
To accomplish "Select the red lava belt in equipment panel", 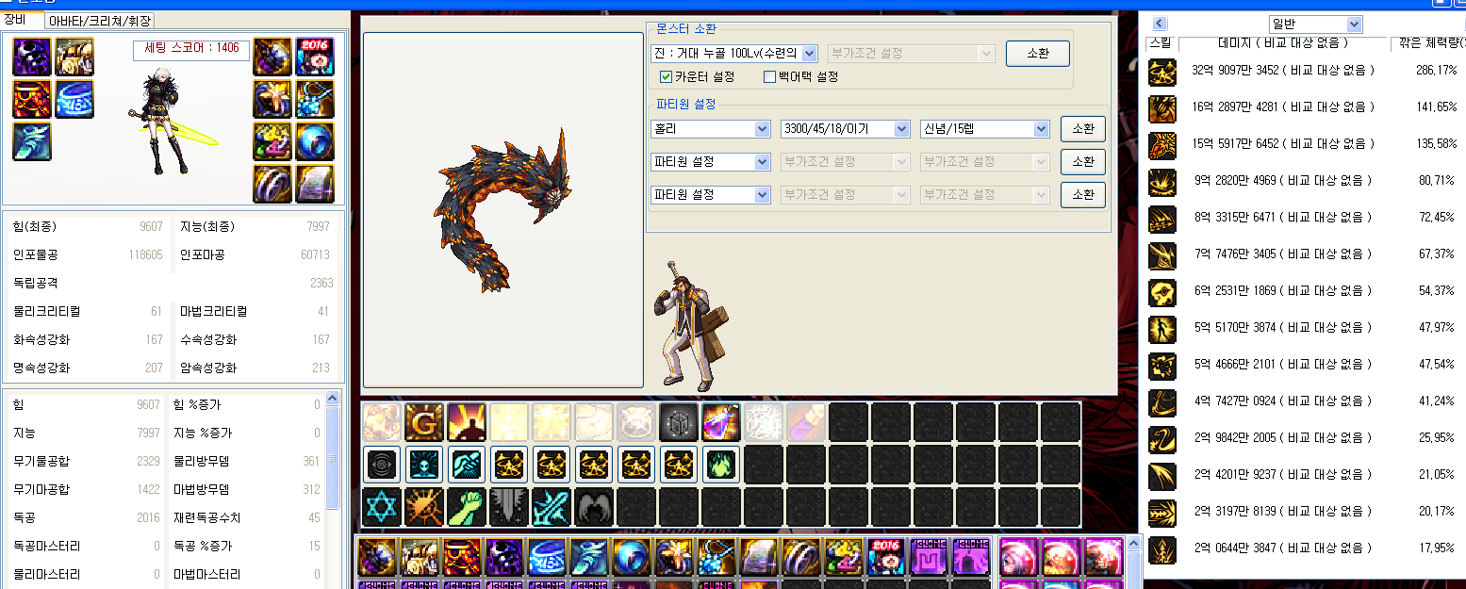I will (x=31, y=99).
